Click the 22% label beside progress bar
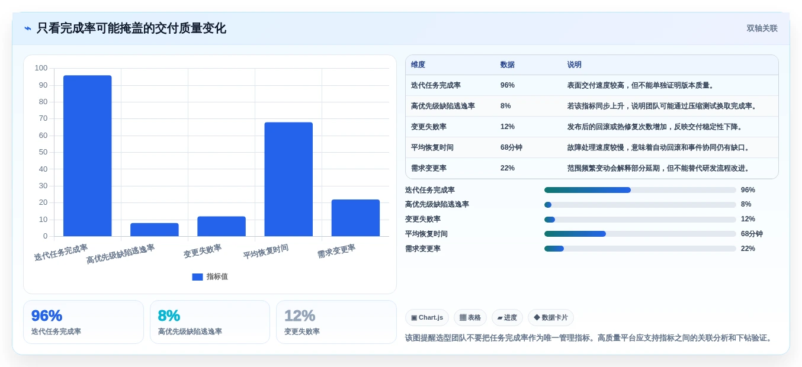This screenshot has height=367, width=802. [x=748, y=249]
